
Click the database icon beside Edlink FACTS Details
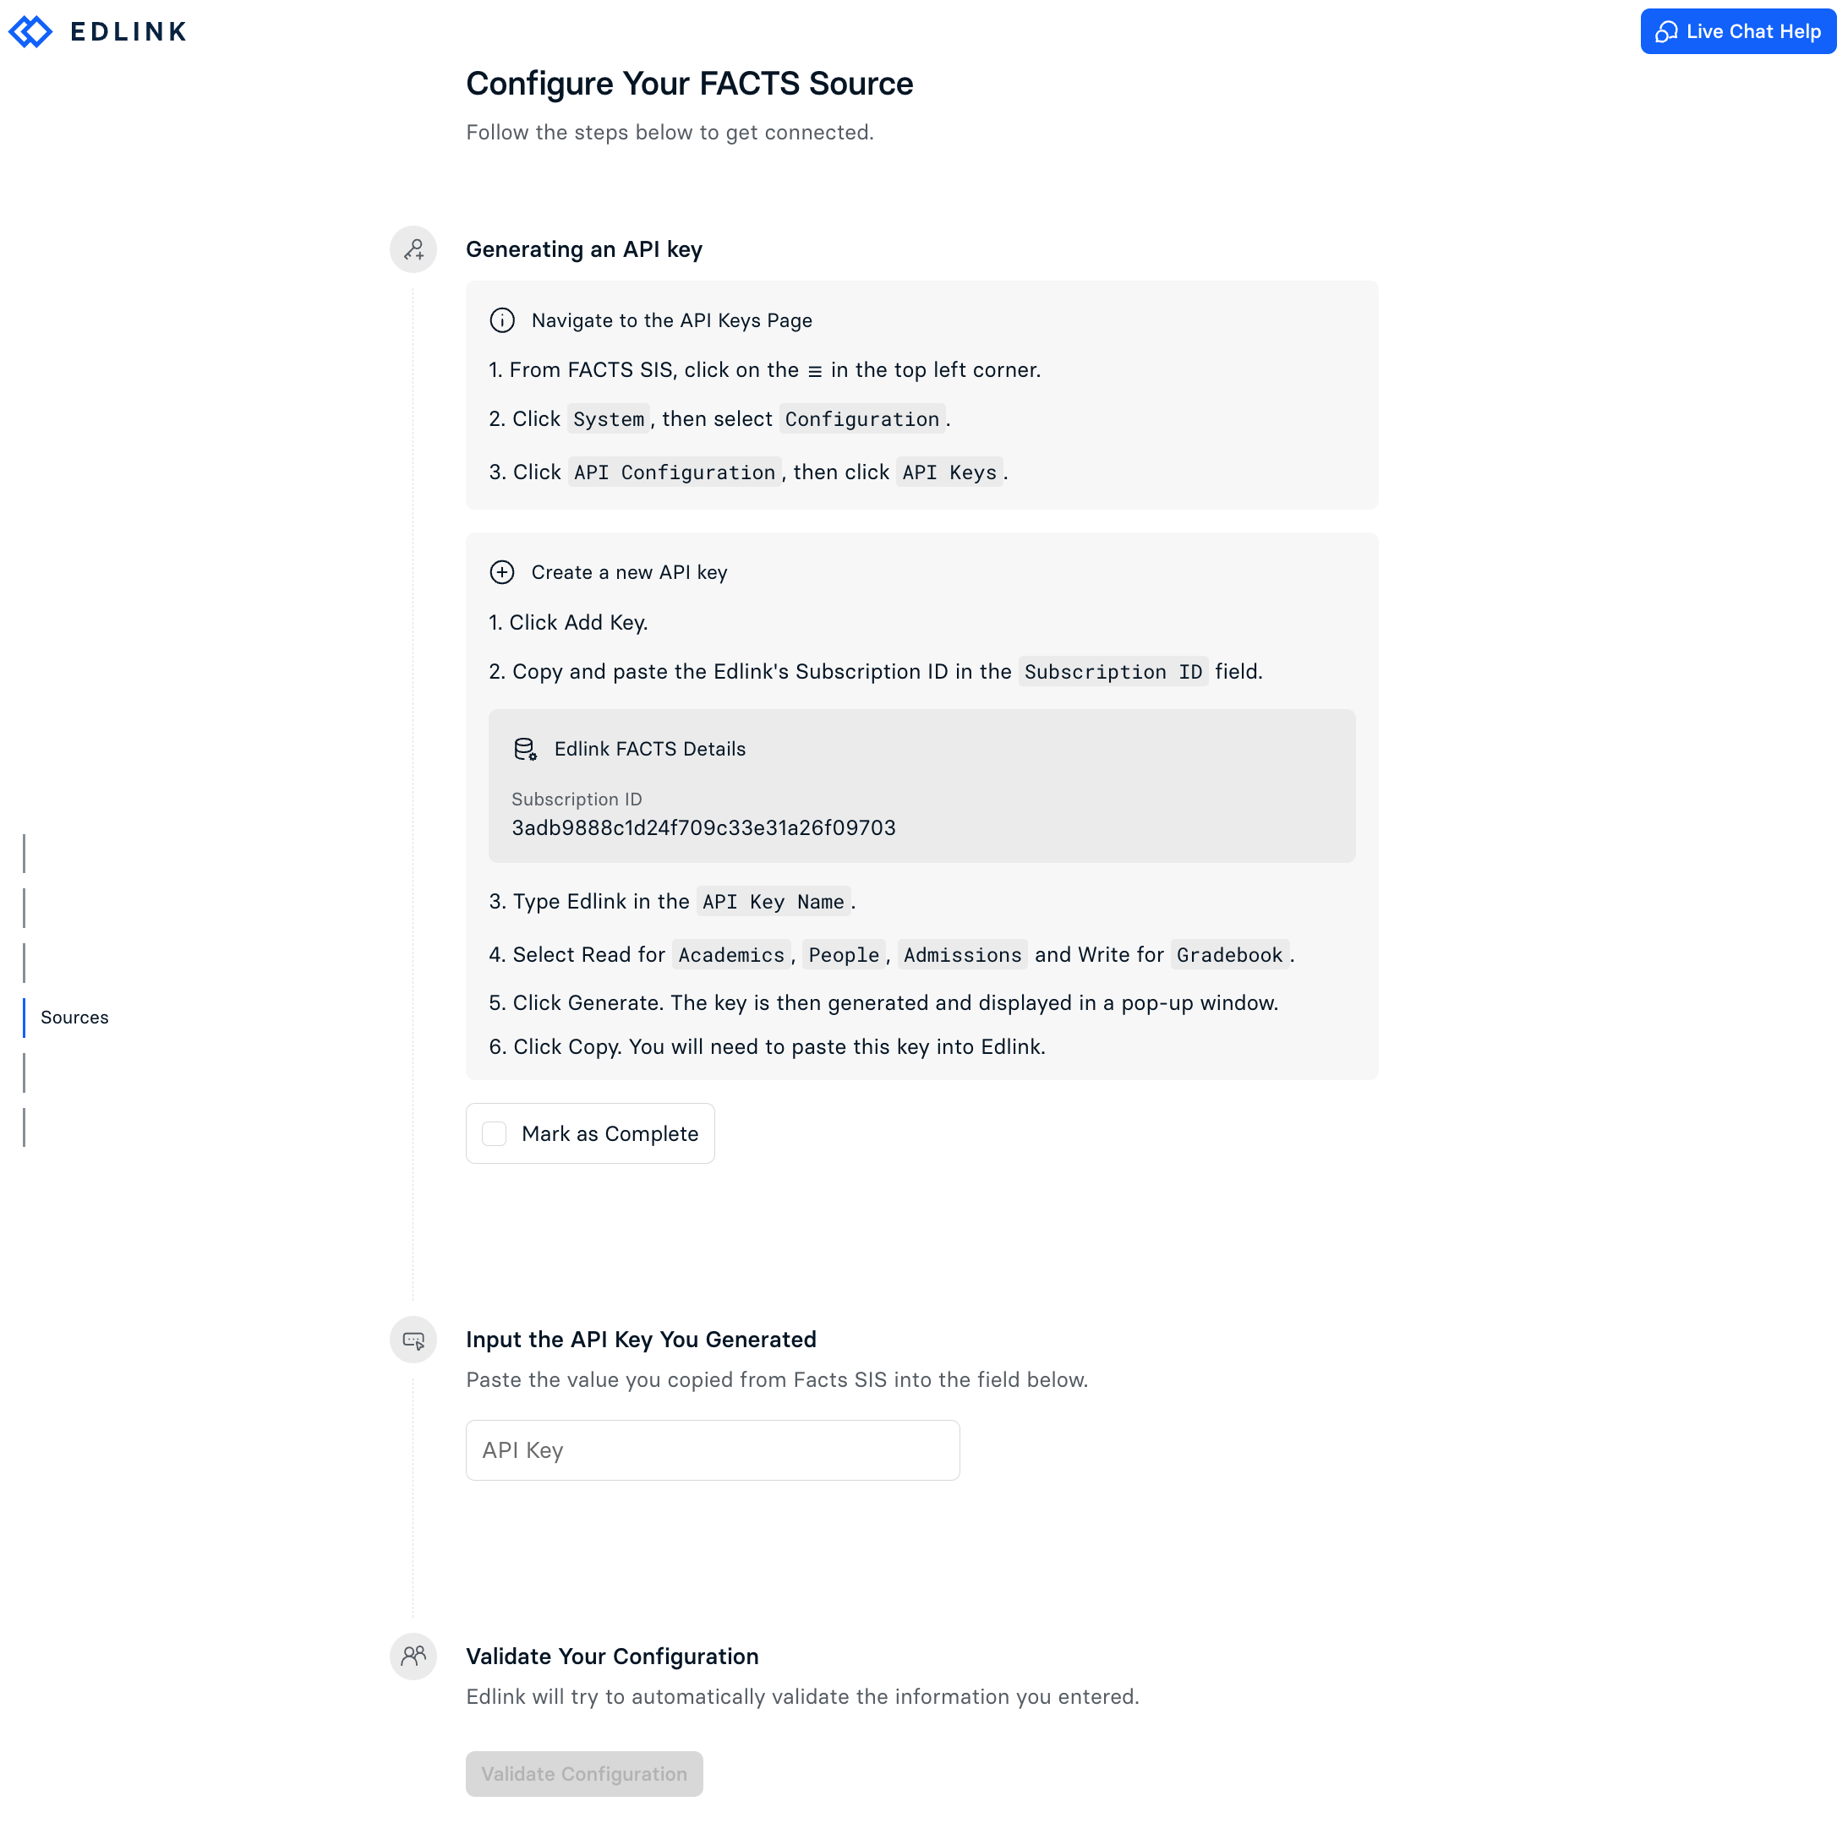(525, 749)
